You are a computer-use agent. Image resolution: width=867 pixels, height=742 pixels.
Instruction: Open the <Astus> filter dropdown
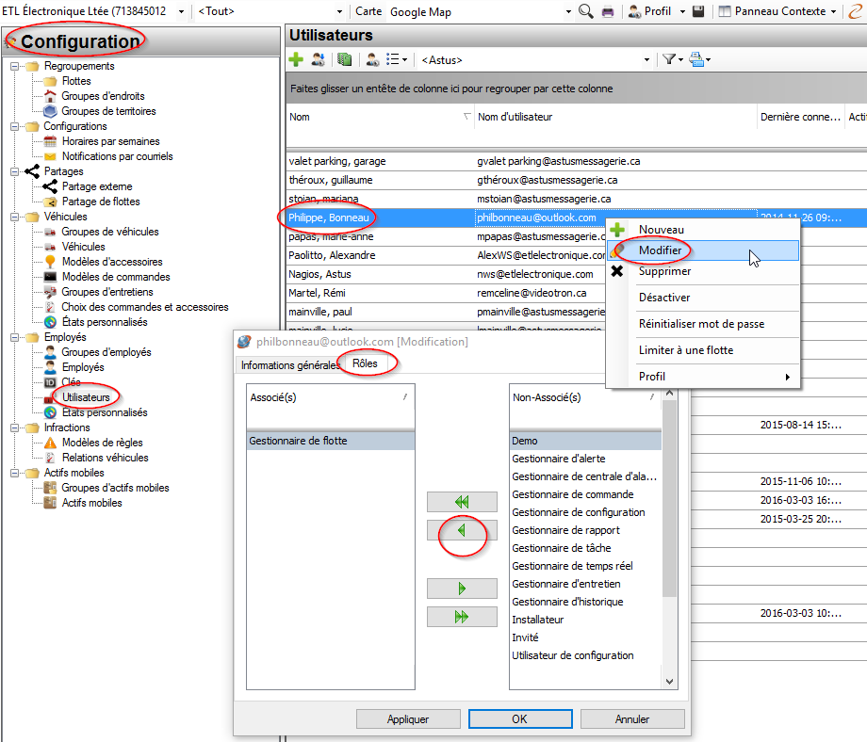[646, 59]
